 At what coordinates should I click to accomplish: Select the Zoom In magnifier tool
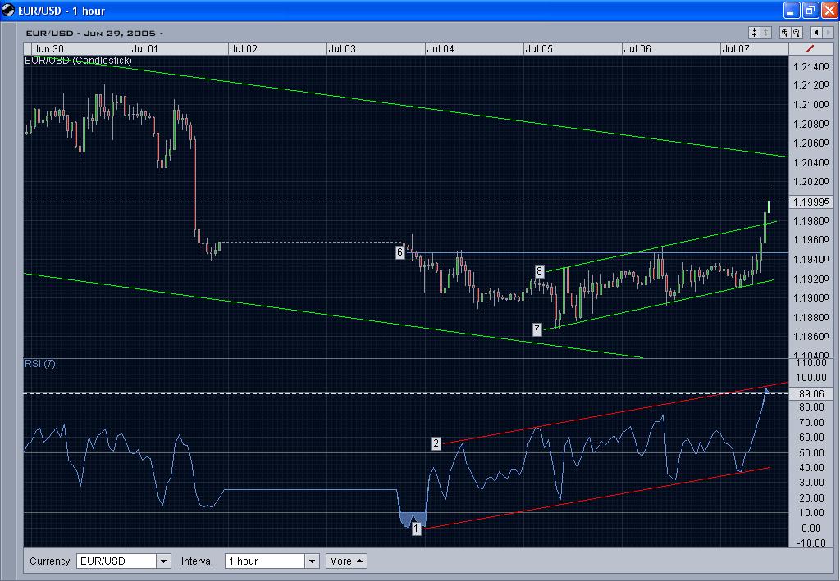[785, 33]
